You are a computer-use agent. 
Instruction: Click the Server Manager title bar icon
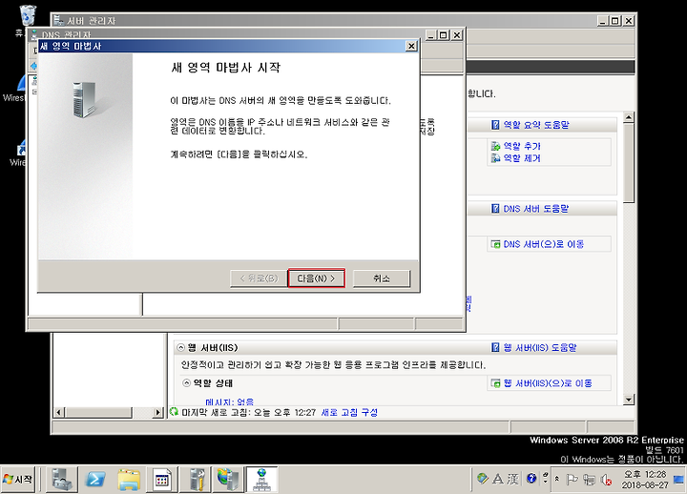pyautogui.click(x=59, y=20)
